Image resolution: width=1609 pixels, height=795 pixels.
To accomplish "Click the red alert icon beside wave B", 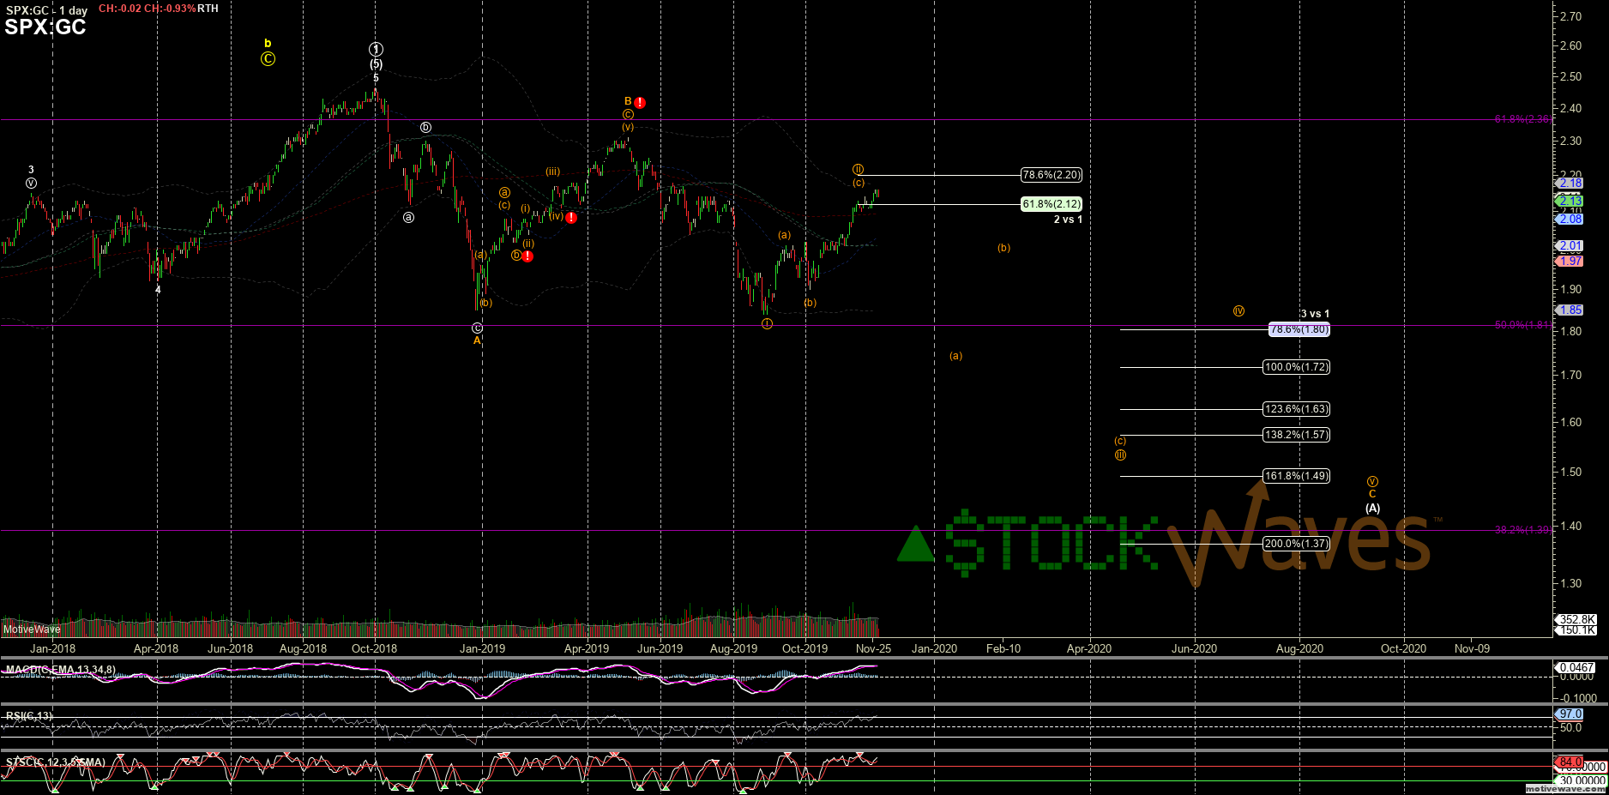I will click(640, 103).
